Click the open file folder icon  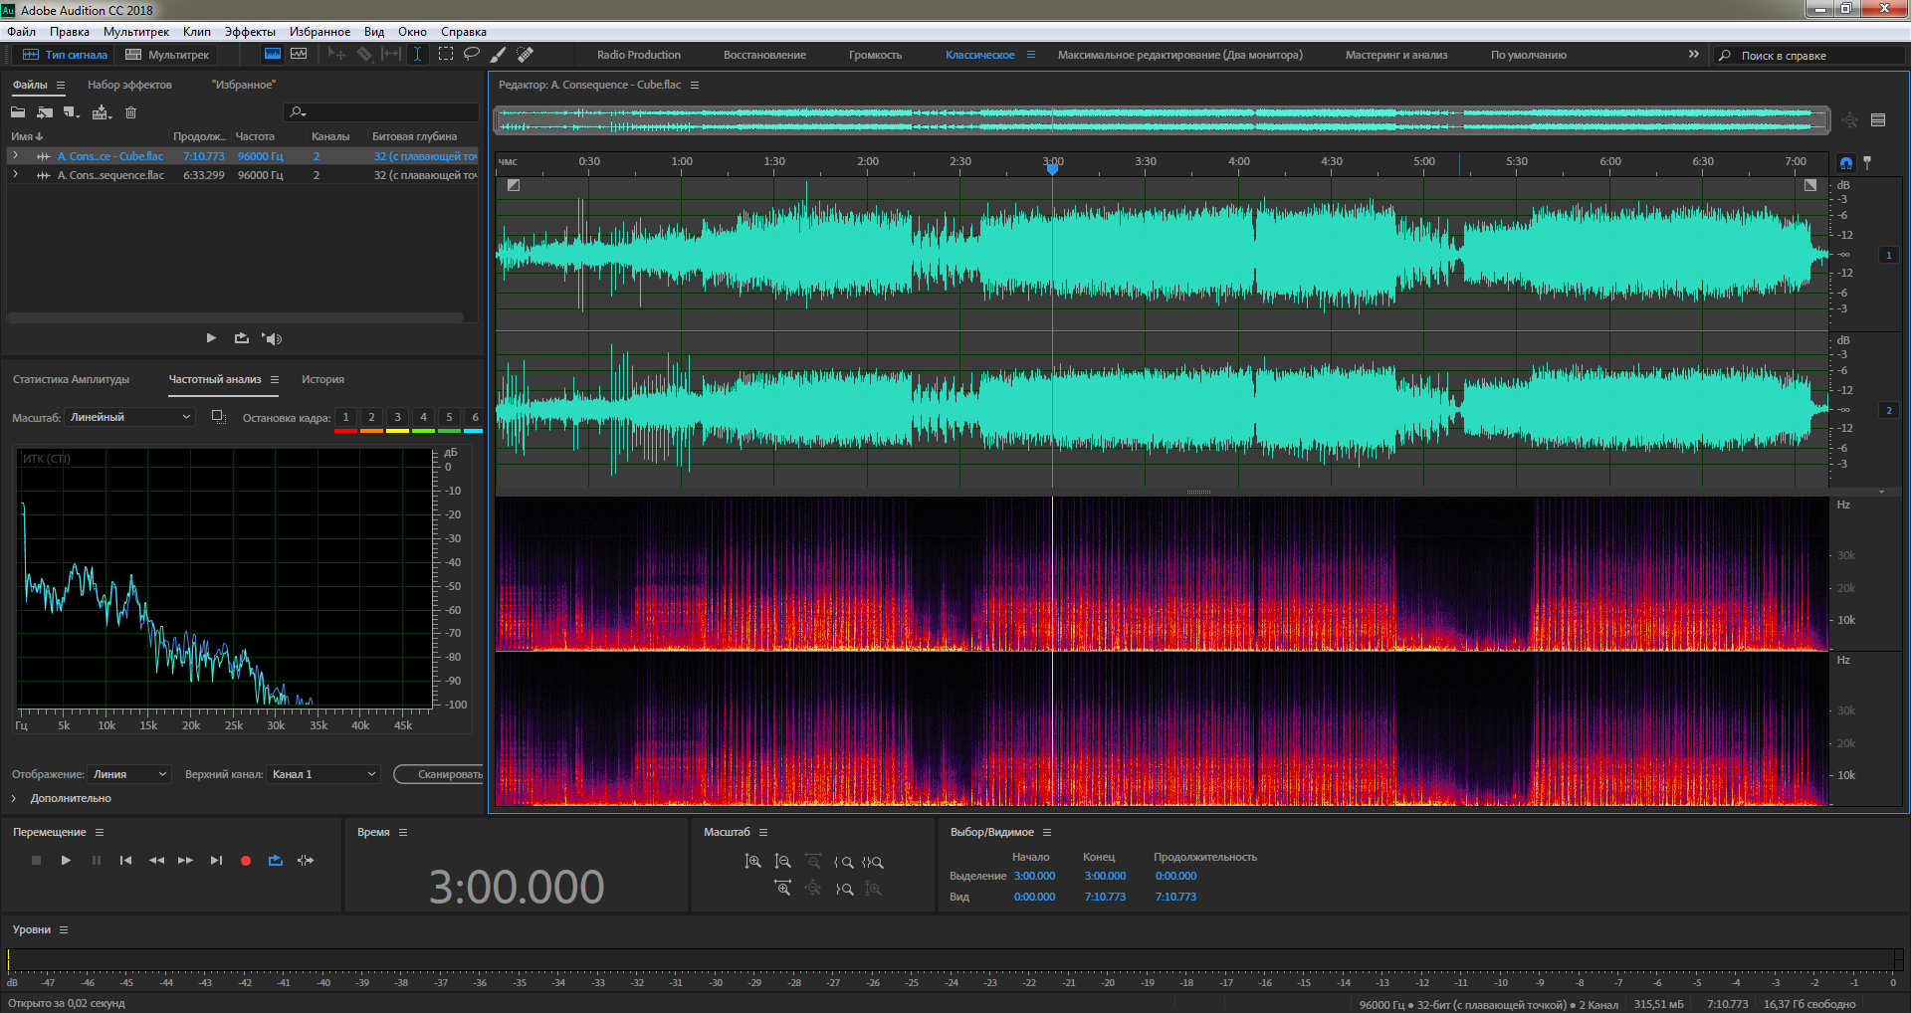tap(18, 112)
